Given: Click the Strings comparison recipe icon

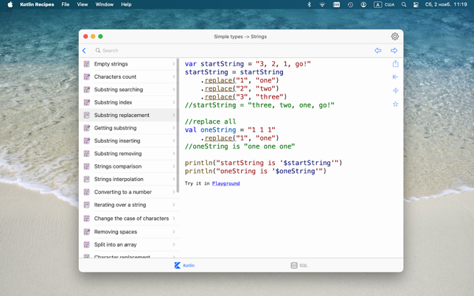Looking at the screenshot, I should [x=87, y=166].
